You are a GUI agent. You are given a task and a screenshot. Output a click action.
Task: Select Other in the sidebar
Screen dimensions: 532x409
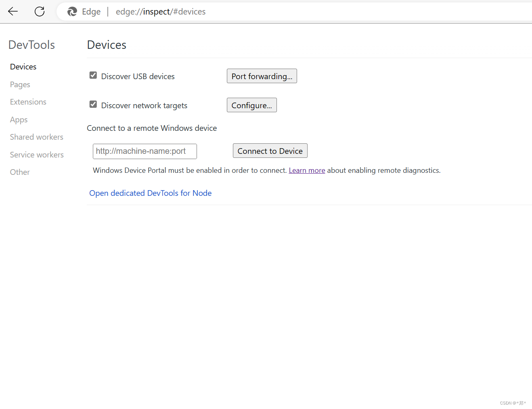20,172
